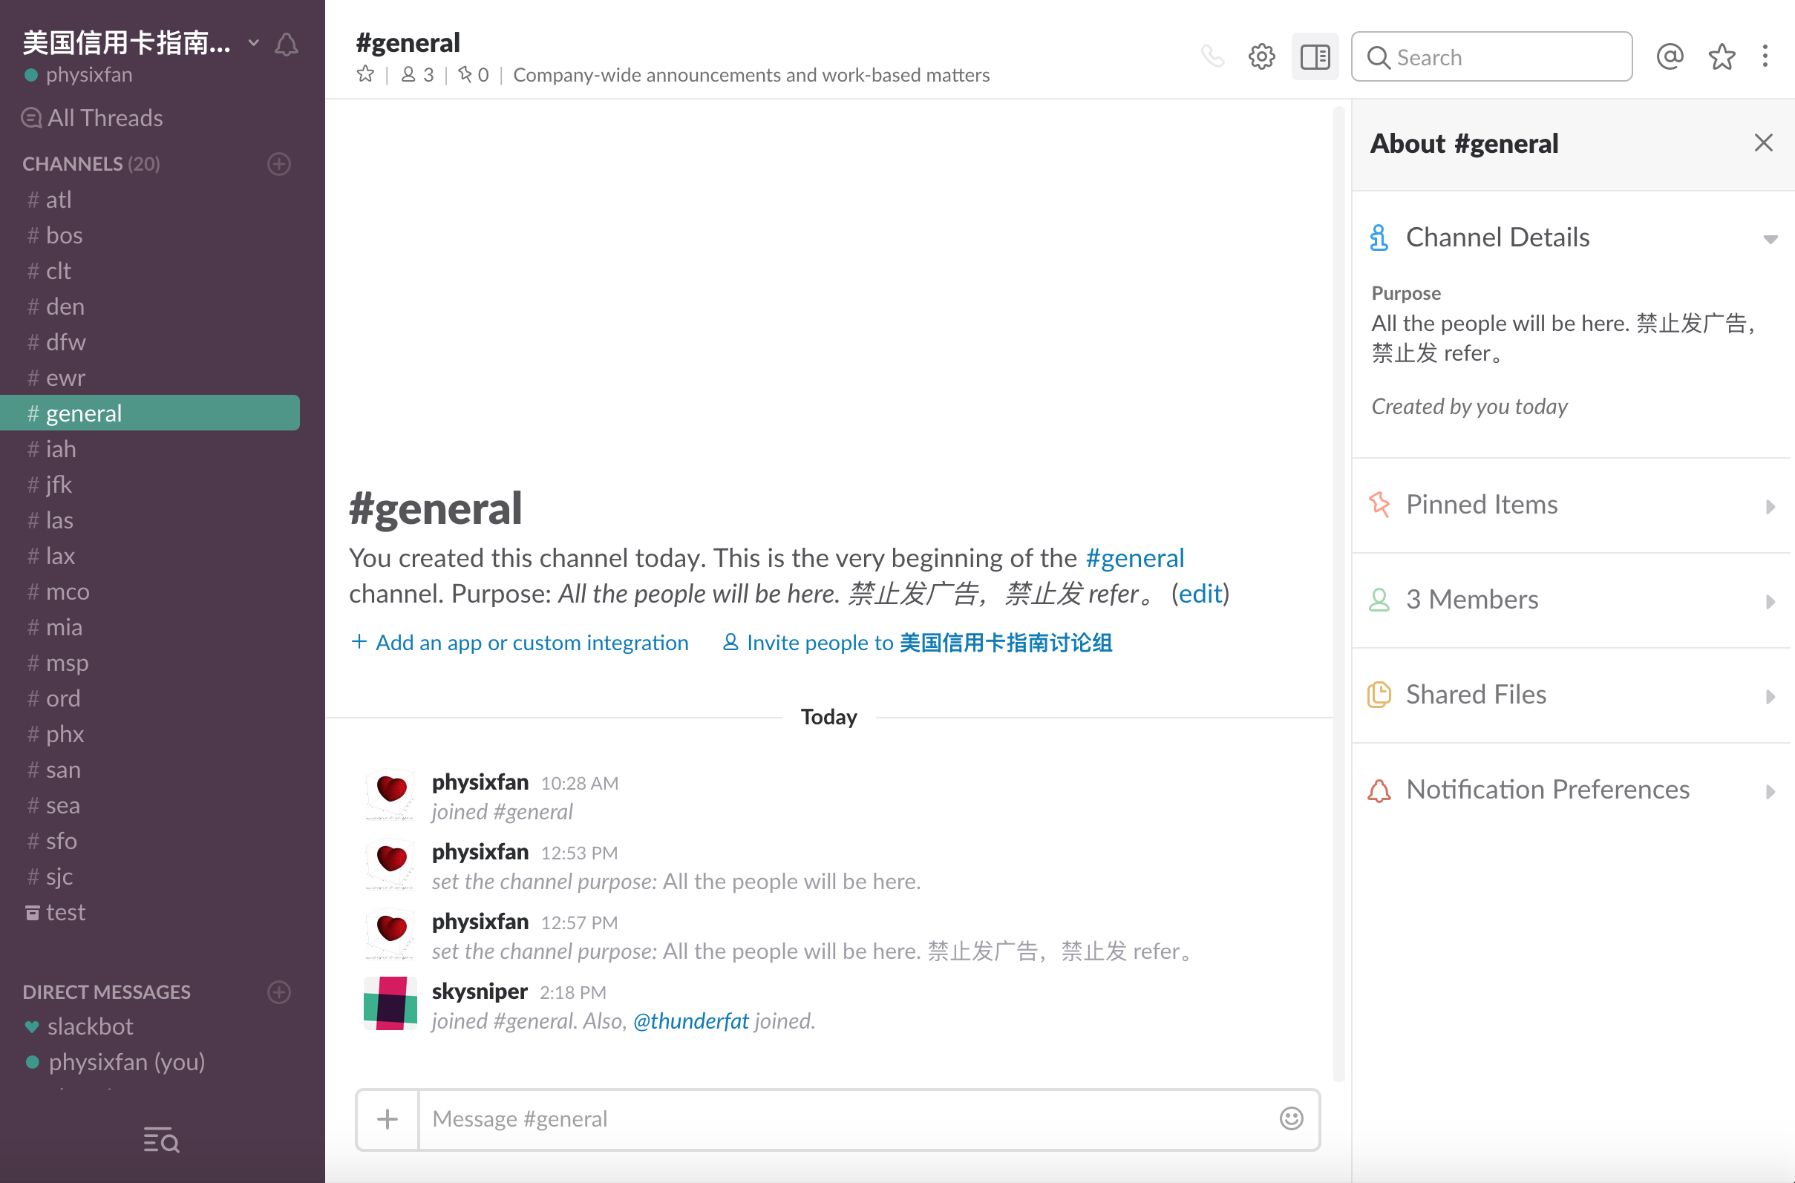Expand the 3 Members section
Image resolution: width=1795 pixels, height=1183 pixels.
(x=1770, y=601)
